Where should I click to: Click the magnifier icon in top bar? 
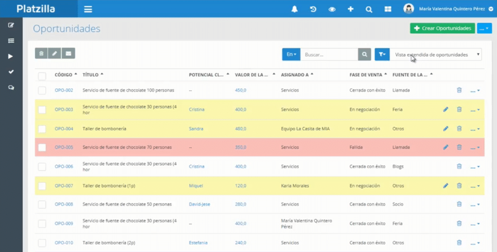[369, 9]
